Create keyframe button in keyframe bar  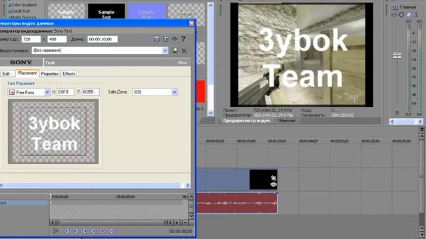pyautogui.click(x=103, y=231)
